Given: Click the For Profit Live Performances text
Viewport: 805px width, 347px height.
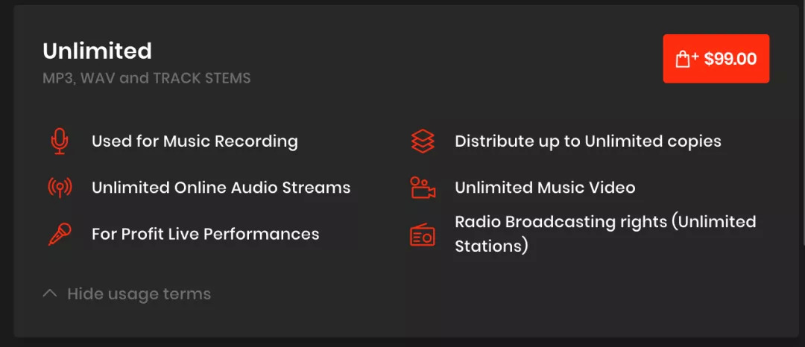Looking at the screenshot, I should [205, 234].
